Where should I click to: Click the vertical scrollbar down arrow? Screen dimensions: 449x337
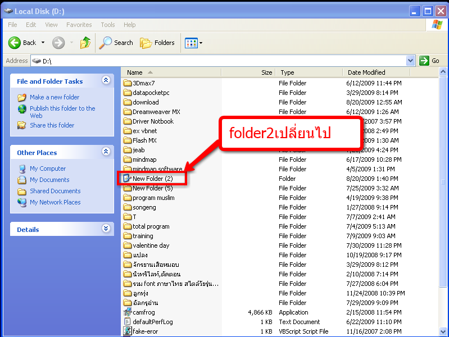pyautogui.click(x=444, y=333)
